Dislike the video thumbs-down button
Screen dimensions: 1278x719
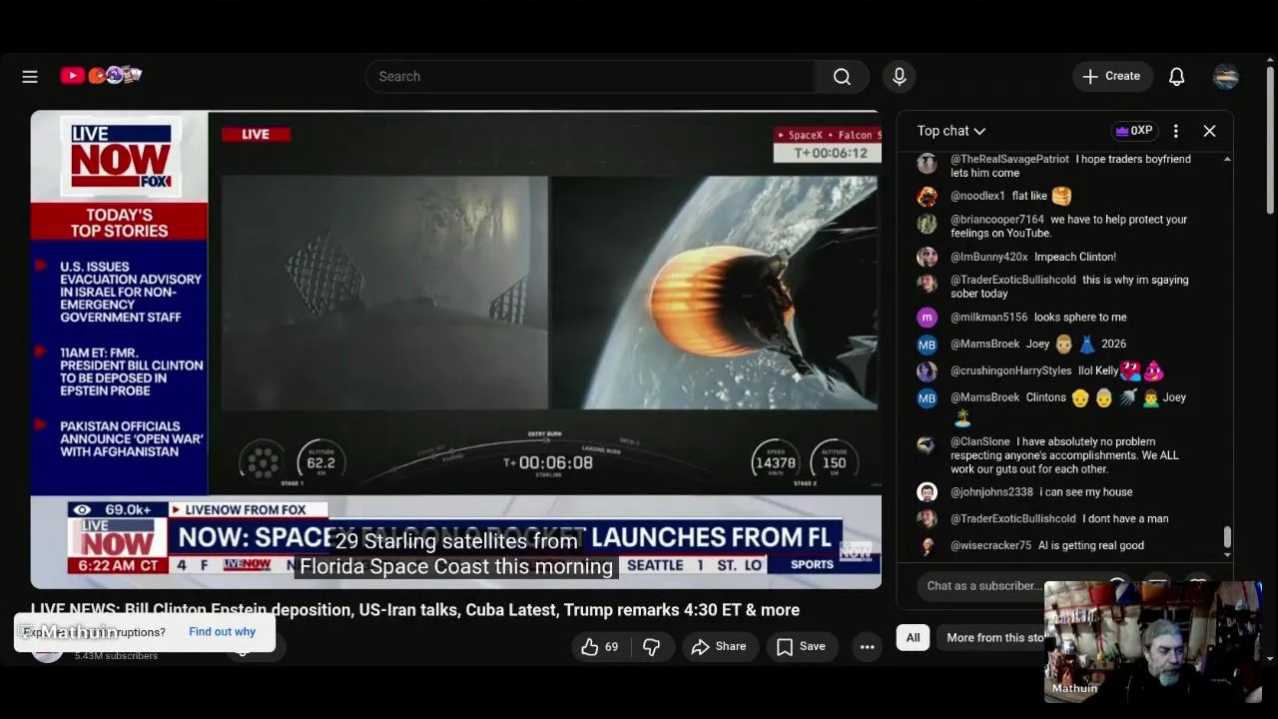pos(651,647)
